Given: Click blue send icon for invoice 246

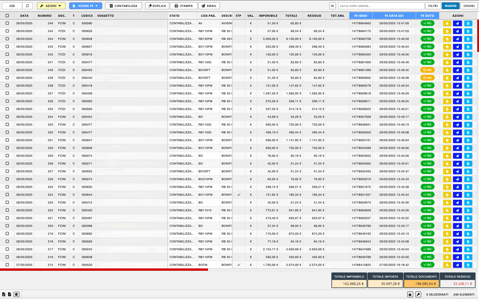Looking at the screenshot, I should 457,23.
